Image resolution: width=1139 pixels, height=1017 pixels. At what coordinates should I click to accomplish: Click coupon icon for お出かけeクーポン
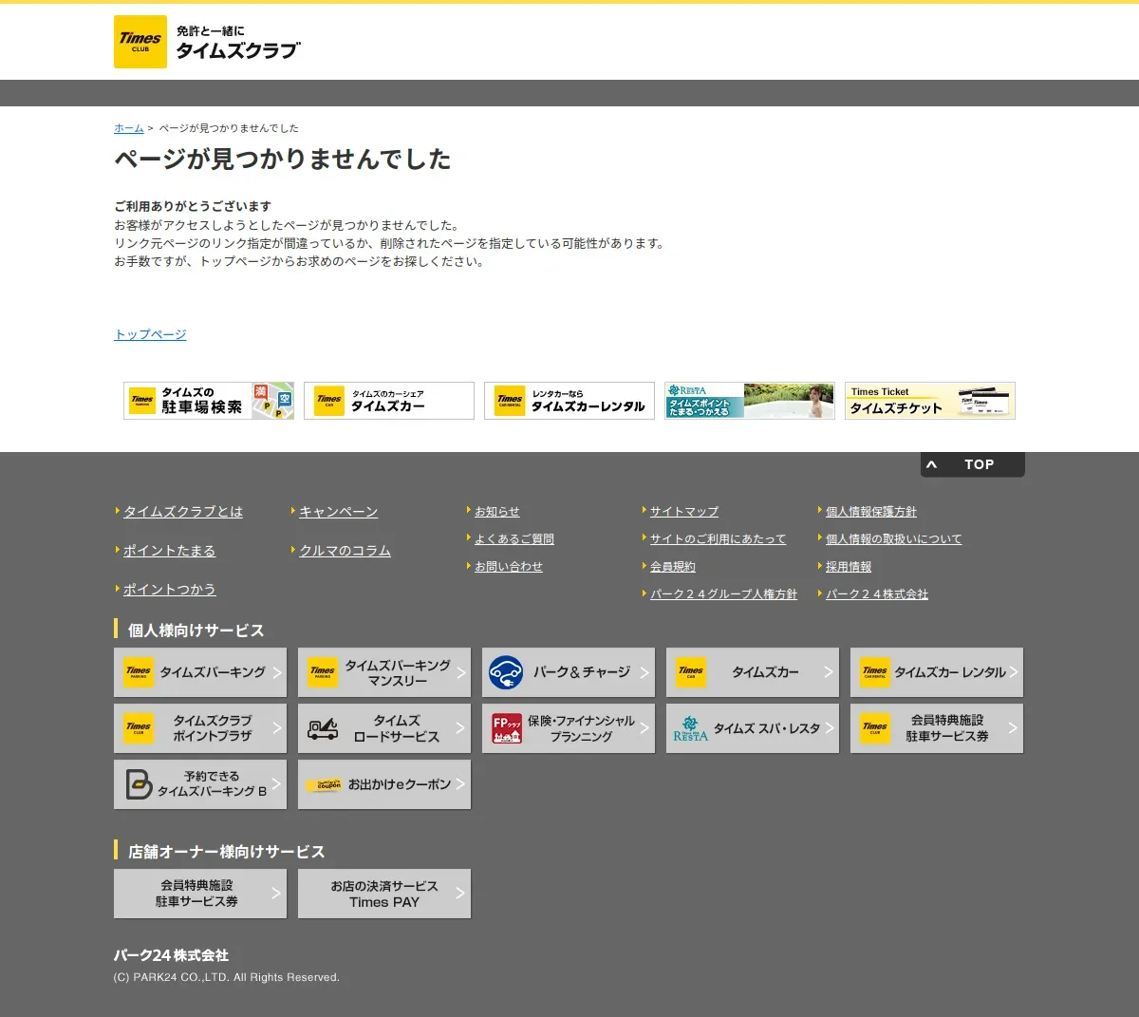pyautogui.click(x=323, y=785)
